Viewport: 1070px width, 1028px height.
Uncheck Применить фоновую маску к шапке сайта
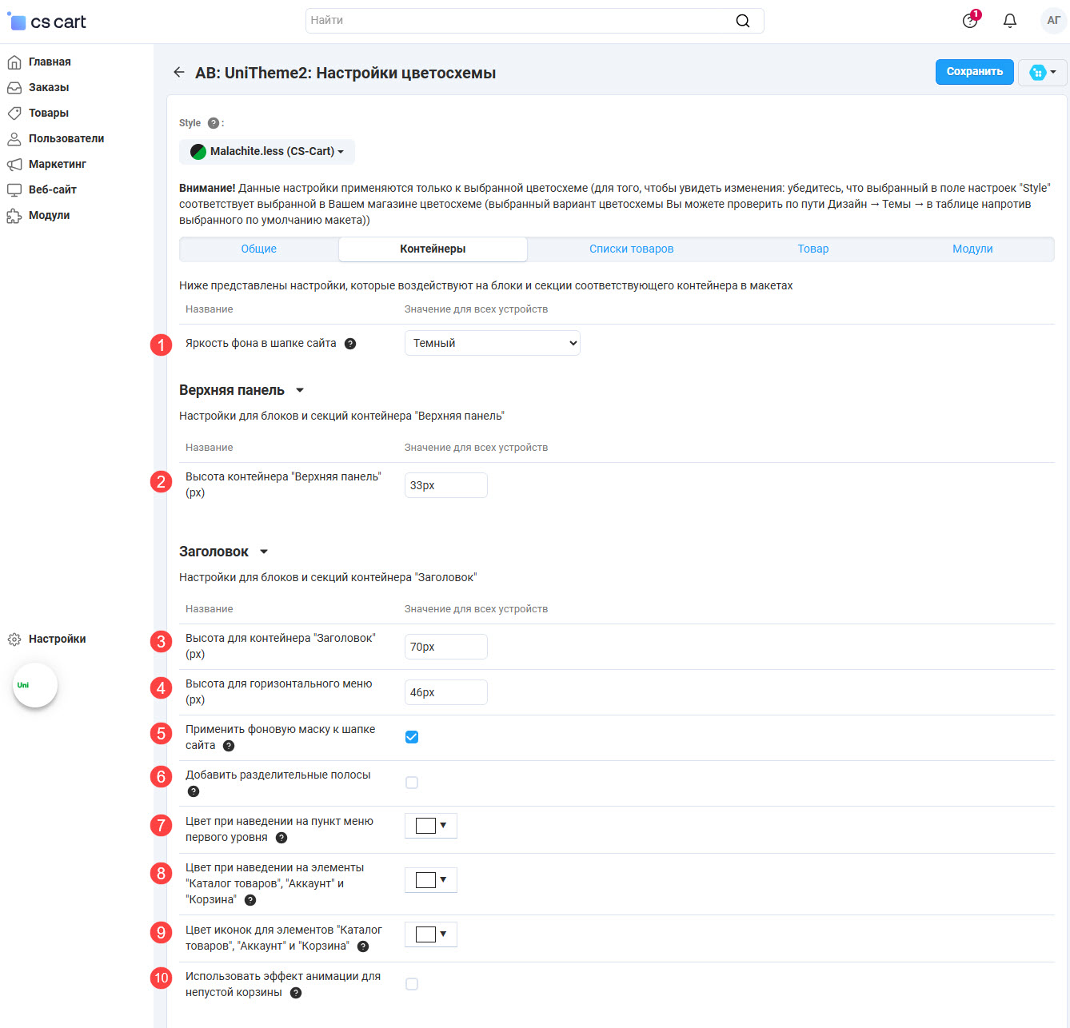point(412,737)
